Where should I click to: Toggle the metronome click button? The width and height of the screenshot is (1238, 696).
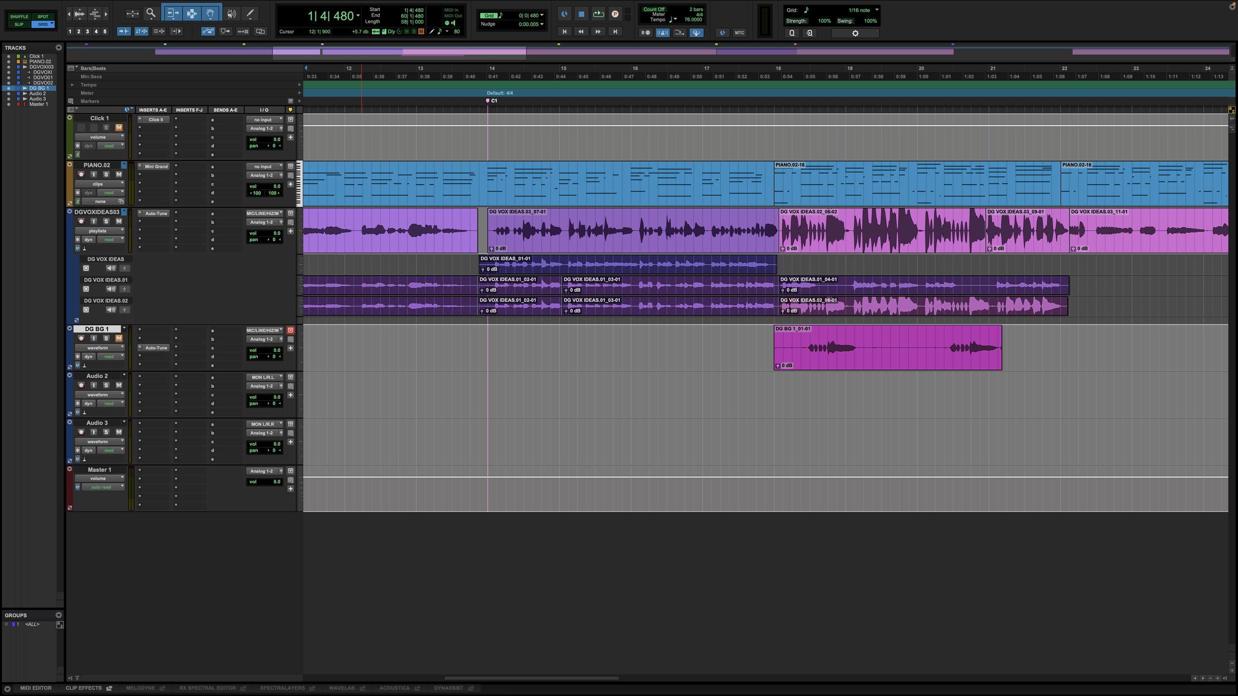coord(663,33)
